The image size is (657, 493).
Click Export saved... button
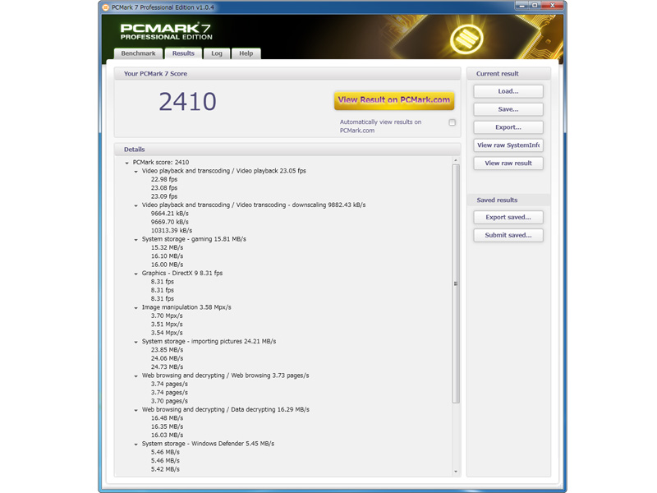[508, 218]
